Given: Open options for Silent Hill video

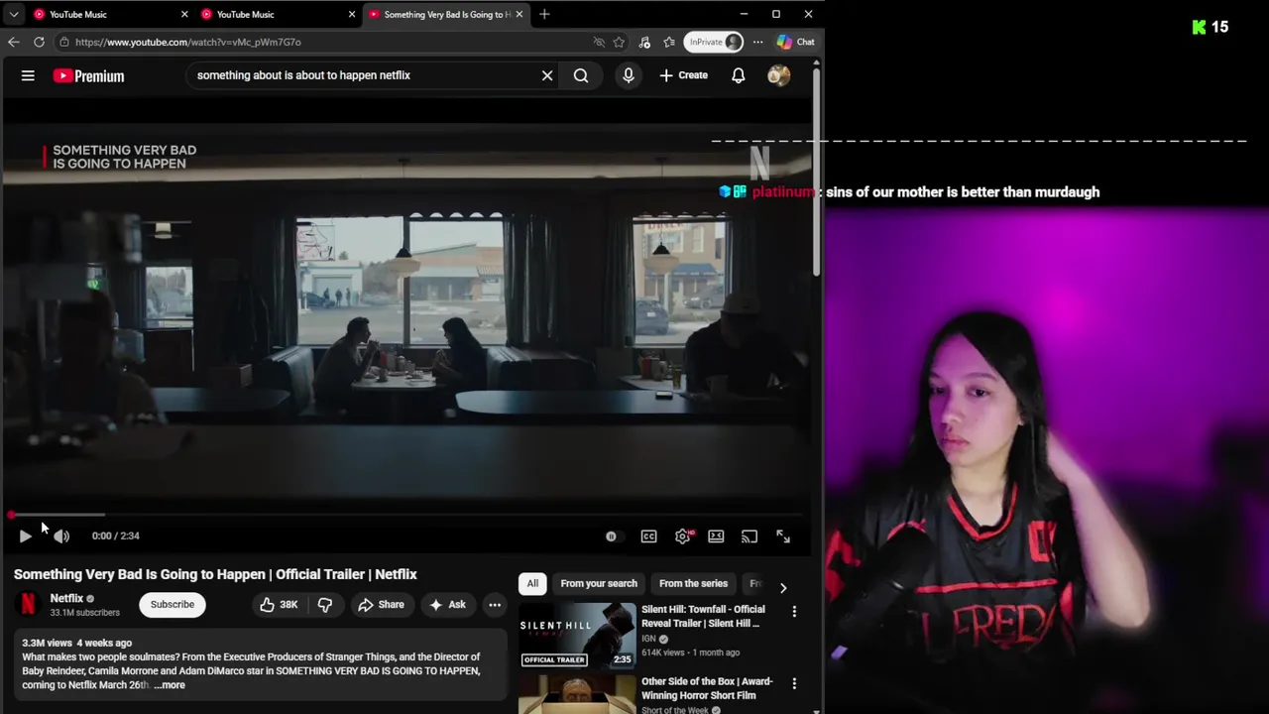Looking at the screenshot, I should (x=794, y=612).
